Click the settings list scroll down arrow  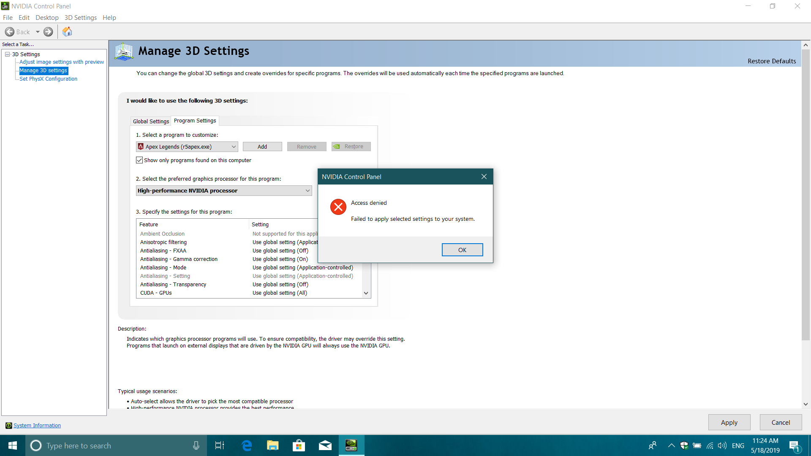tap(366, 293)
